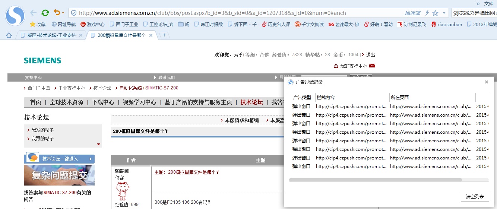Image resolution: width=497 pixels, height=209 pixels.
Task: Bookmark this page with the star icon
Action: [435, 13]
